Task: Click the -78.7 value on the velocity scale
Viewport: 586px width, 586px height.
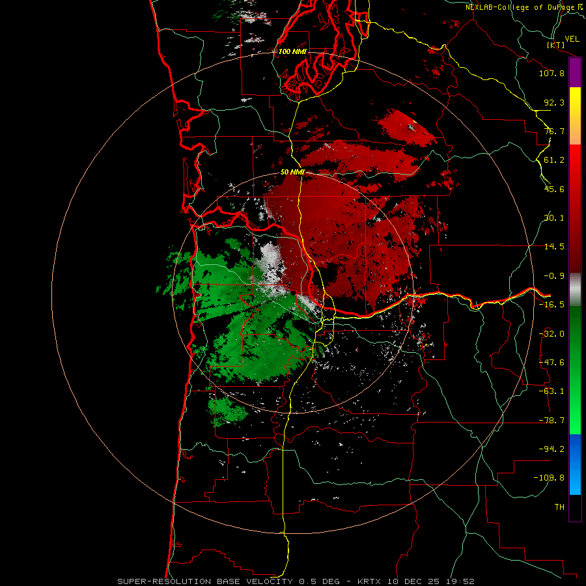Action: pyautogui.click(x=551, y=421)
